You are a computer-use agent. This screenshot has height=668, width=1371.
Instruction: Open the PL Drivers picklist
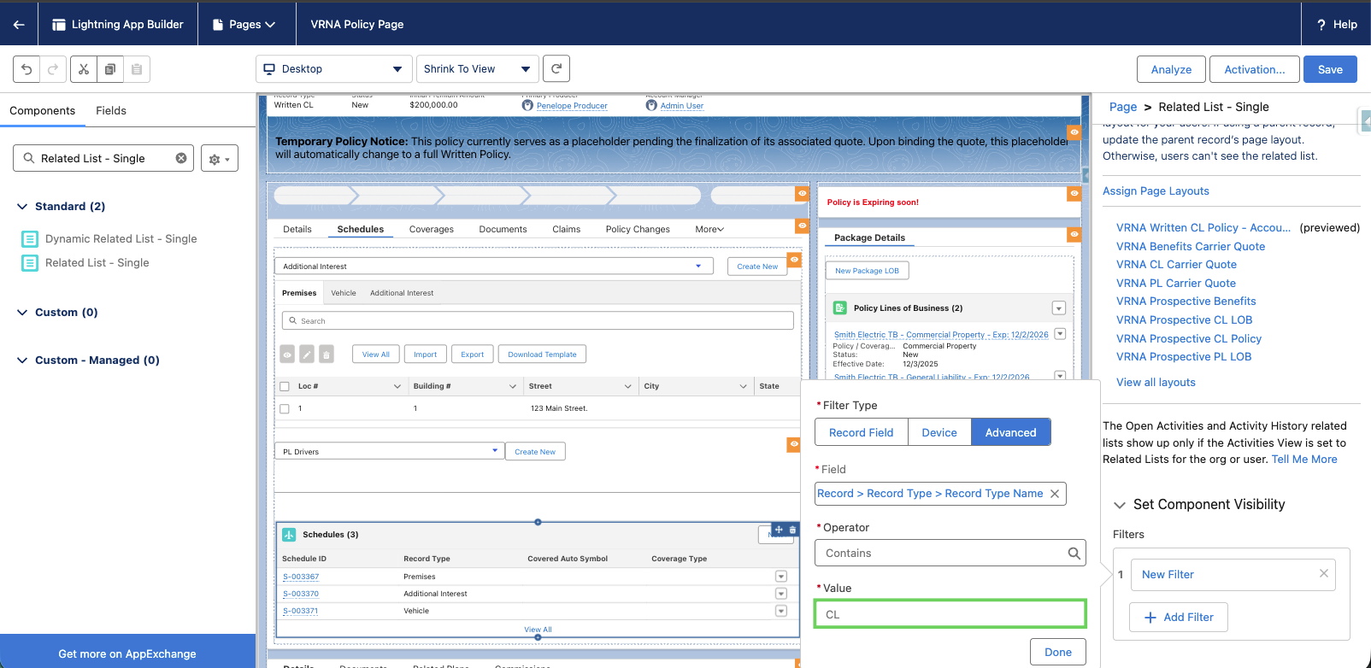(390, 451)
